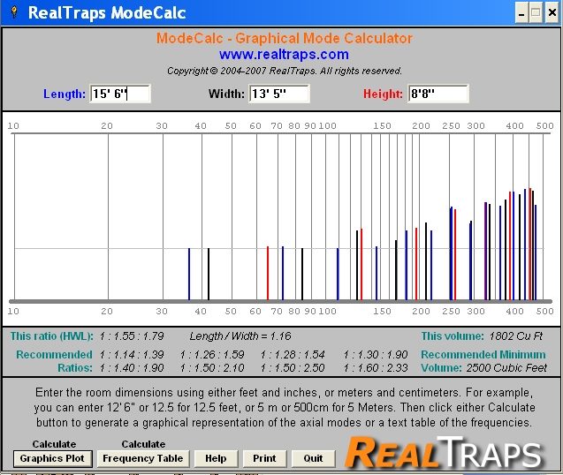563x475 pixels.
Task: Click the ModeCalc app icon in title bar
Action: (14, 12)
